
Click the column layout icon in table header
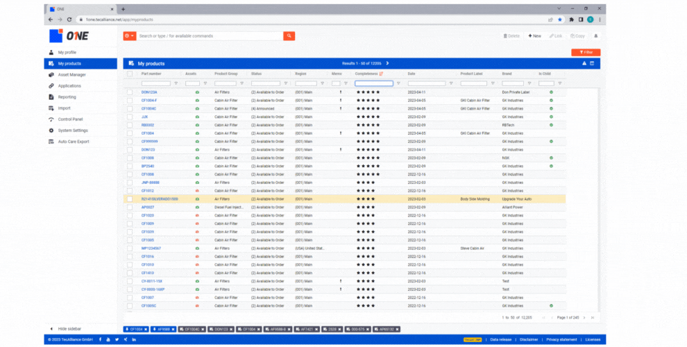pyautogui.click(x=592, y=63)
